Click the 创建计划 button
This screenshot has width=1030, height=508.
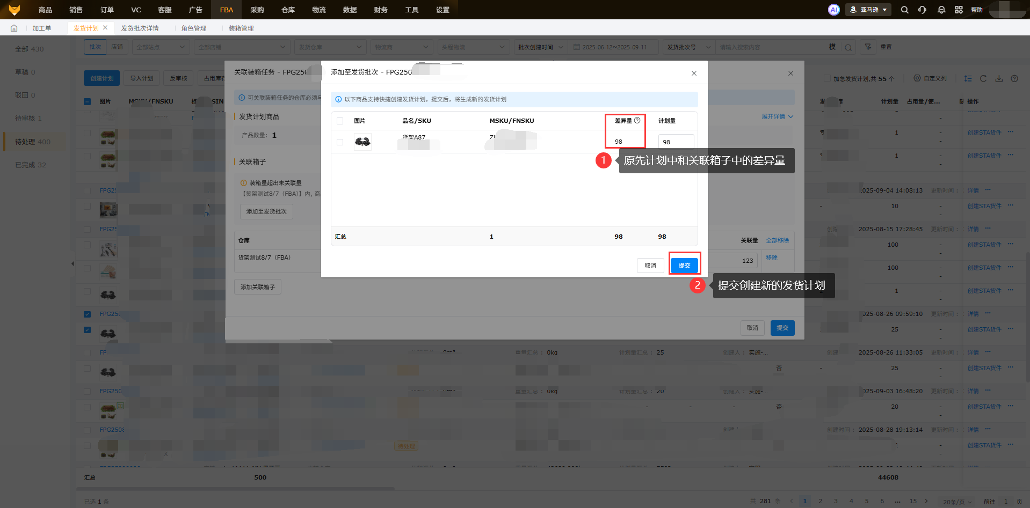click(x=101, y=78)
